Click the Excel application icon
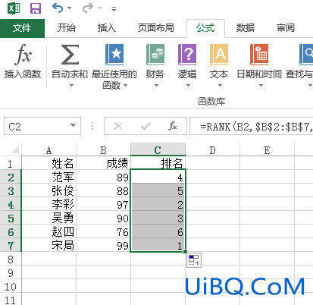Viewport: 313px width, 305px height. pos(14,8)
